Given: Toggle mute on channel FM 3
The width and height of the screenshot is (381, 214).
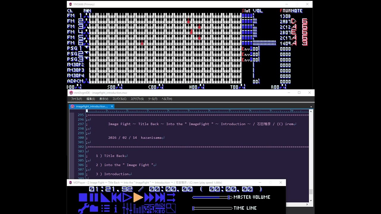Looking at the screenshot, I should [x=75, y=26].
